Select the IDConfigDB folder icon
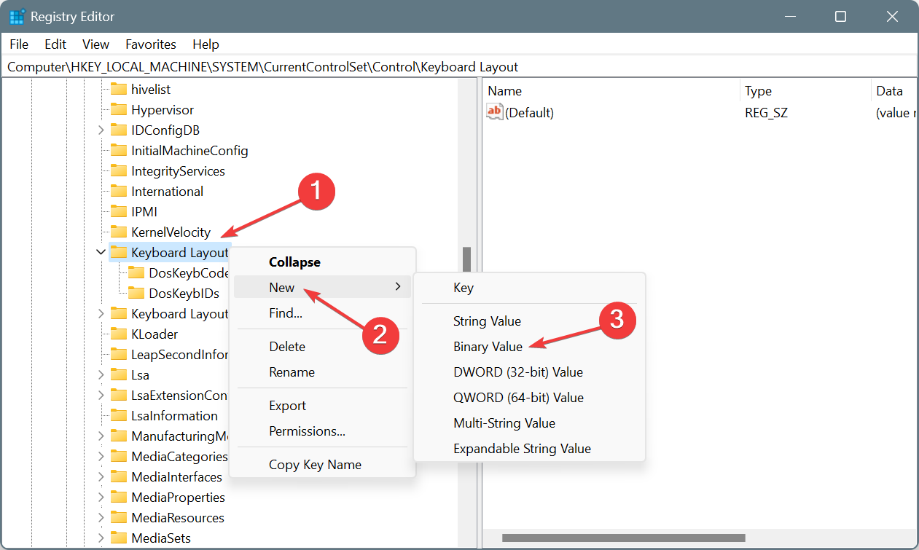The width and height of the screenshot is (919, 550). (119, 130)
